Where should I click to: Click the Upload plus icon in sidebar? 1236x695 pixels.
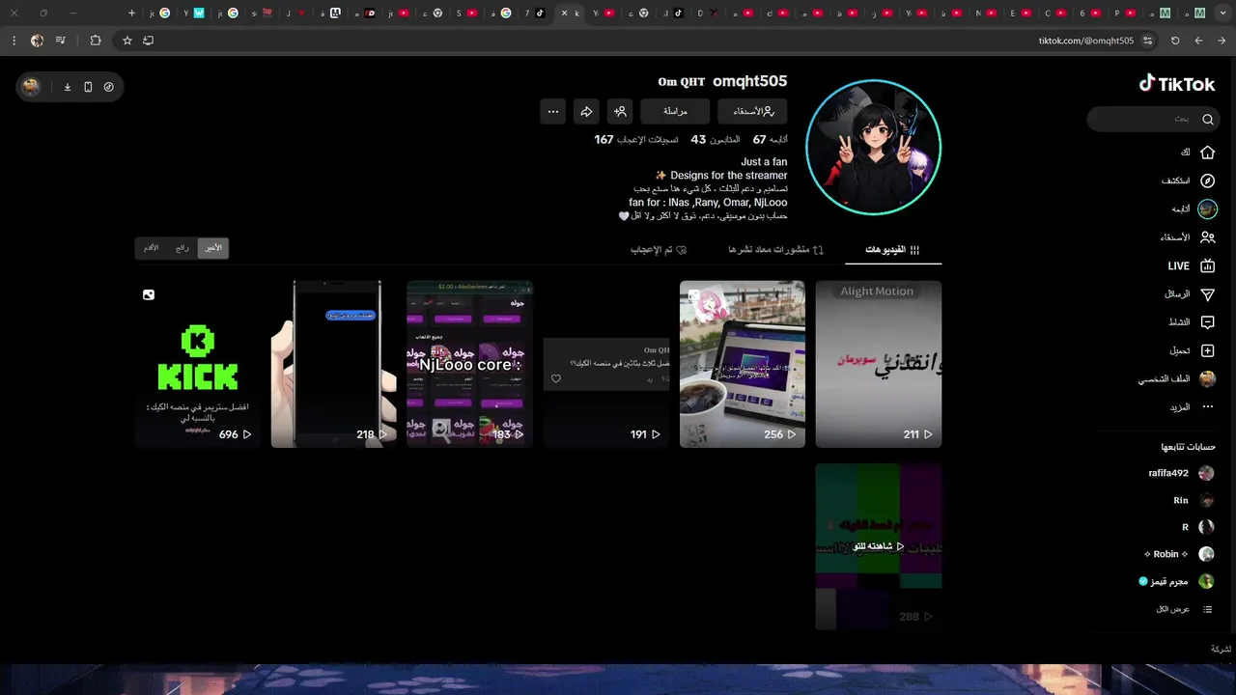(1207, 350)
